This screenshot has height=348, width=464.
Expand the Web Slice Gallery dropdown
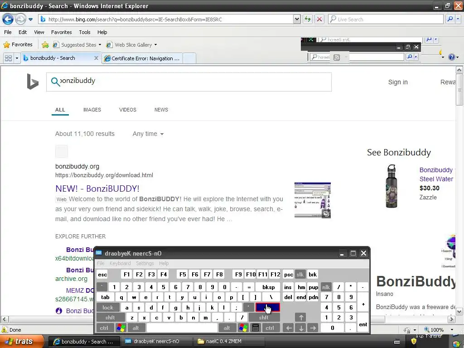coord(156,45)
